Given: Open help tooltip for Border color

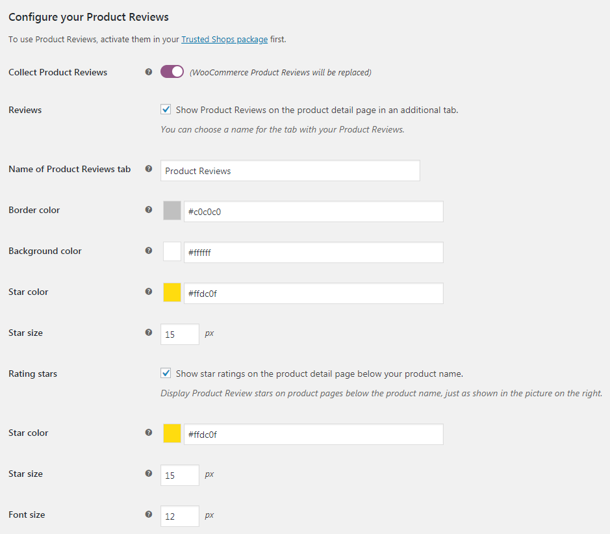Looking at the screenshot, I should [149, 210].
